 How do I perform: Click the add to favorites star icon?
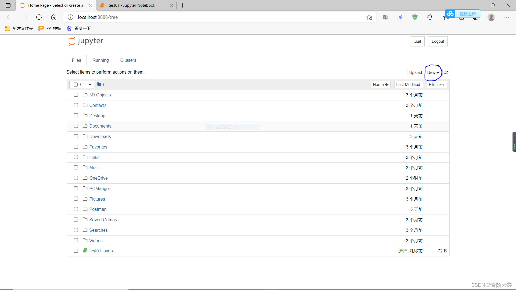click(x=369, y=17)
